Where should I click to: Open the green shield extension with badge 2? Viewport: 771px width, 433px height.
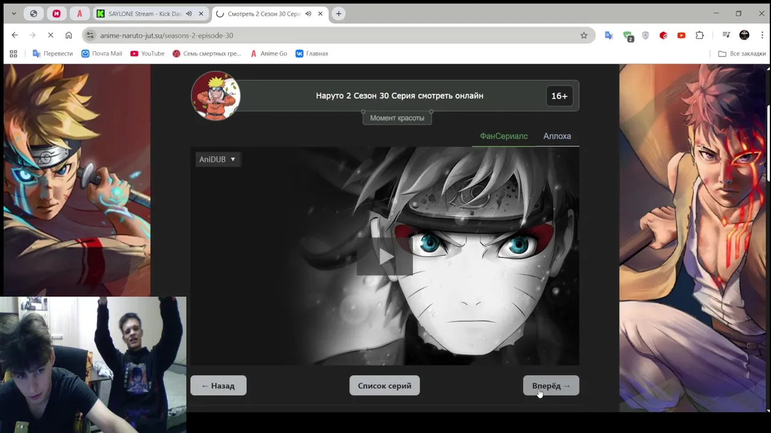pos(628,36)
